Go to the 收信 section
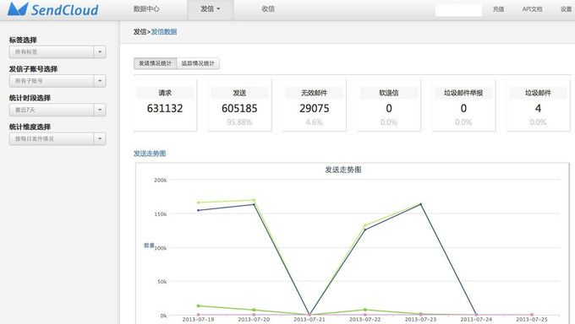575x324 pixels. click(x=268, y=8)
